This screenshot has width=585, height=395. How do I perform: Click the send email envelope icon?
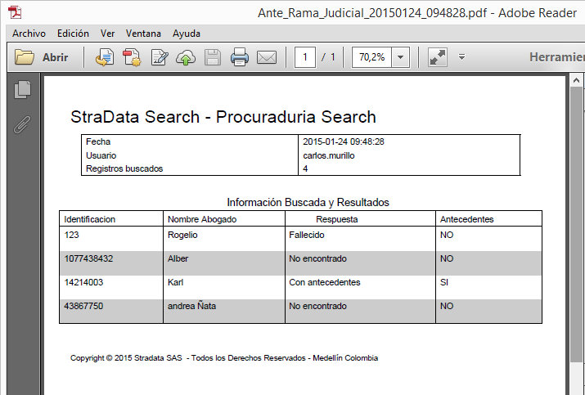[x=267, y=57]
